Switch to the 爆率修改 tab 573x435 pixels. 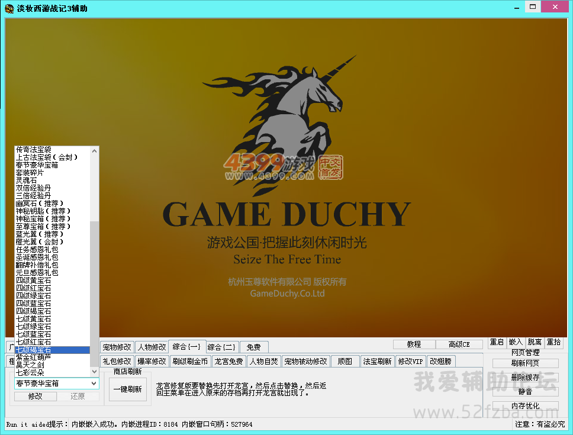tap(152, 361)
